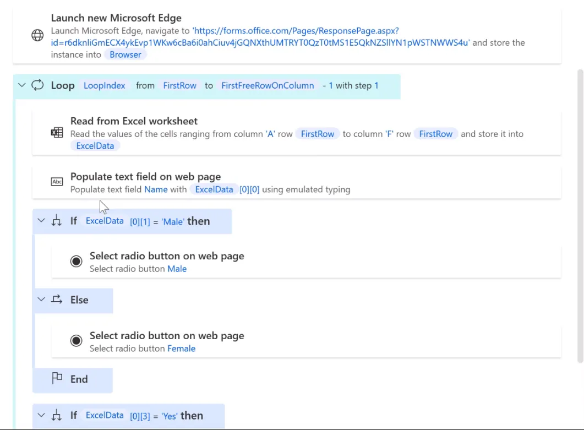The height and width of the screenshot is (430, 584).
Task: Select the Female 'Select radio button on web page' title
Action: coord(167,336)
